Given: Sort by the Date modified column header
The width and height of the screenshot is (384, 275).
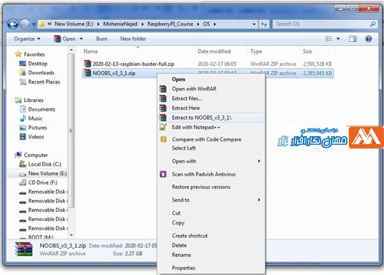Looking at the screenshot, I should pyautogui.click(x=214, y=52).
